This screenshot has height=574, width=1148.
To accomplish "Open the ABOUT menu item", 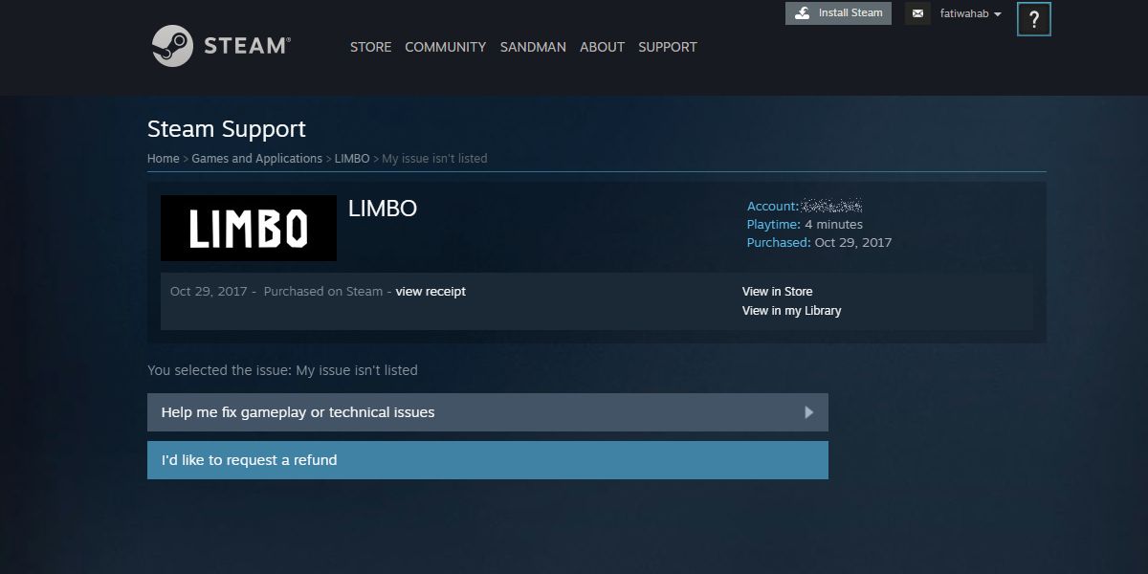I will point(602,47).
